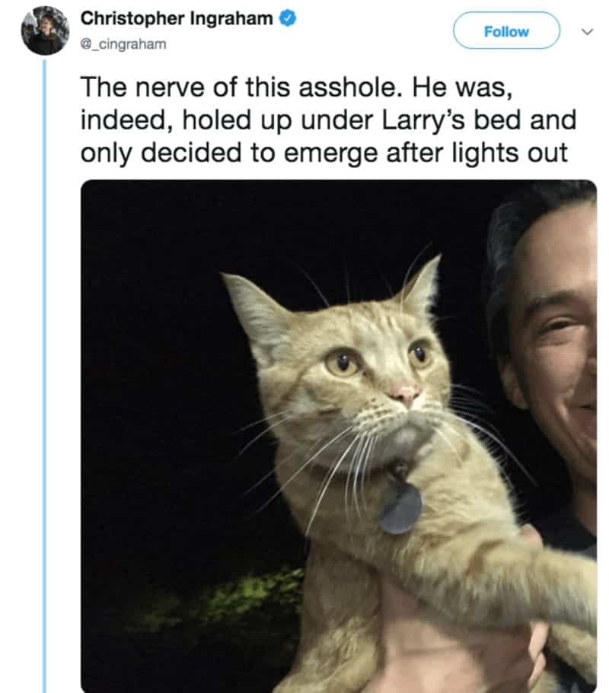The height and width of the screenshot is (693, 609).
Task: Click the Follow button
Action: [x=506, y=30]
